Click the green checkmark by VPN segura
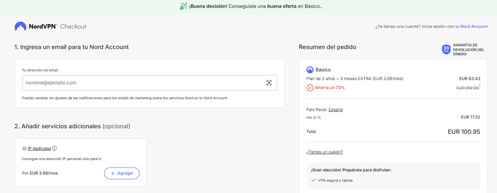This screenshot has width=497, height=193. tap(314, 180)
